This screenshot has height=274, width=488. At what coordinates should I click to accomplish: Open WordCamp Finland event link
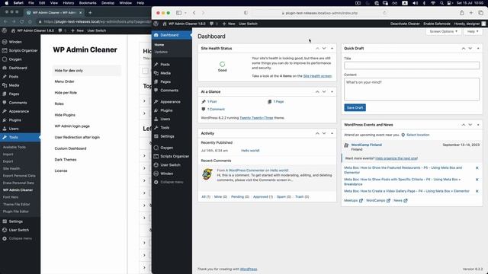coord(366,145)
